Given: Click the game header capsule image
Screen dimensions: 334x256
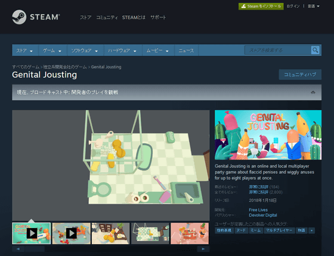Looking at the screenshot, I should [268, 135].
